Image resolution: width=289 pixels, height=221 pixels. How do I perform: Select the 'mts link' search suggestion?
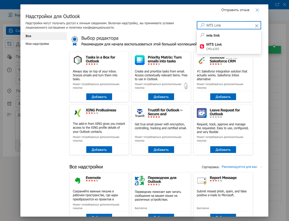tap(229, 35)
